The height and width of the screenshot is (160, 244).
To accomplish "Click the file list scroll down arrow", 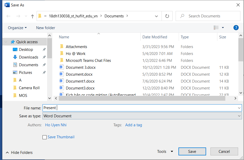I will click(241, 93).
